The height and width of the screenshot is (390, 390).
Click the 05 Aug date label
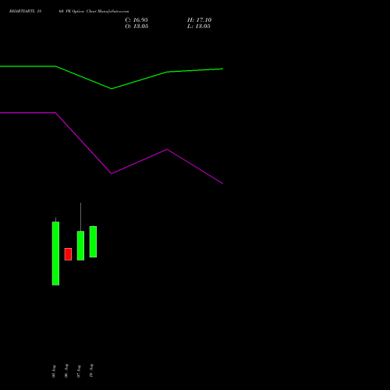click(x=54, y=371)
